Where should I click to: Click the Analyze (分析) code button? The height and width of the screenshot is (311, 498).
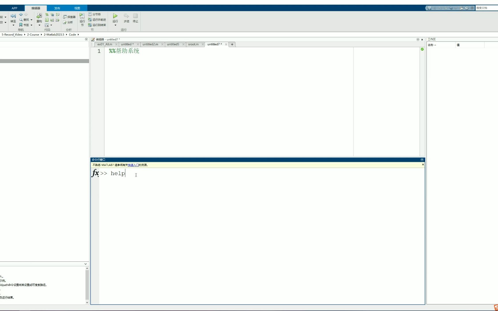[x=68, y=22]
